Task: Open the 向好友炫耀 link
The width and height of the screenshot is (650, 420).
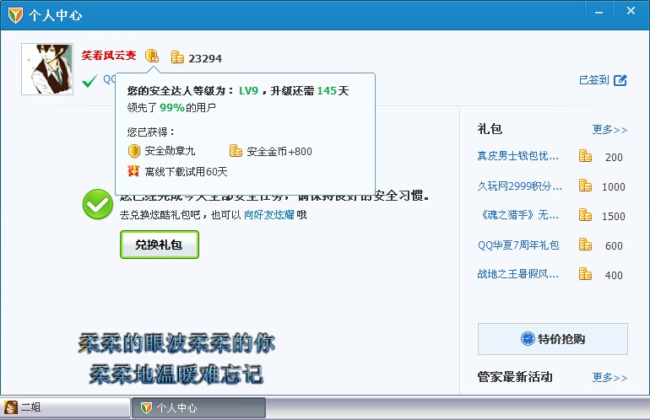Action: click(x=269, y=214)
